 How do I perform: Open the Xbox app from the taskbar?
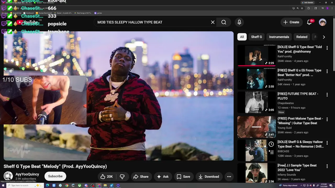pyautogui.click(x=80, y=185)
